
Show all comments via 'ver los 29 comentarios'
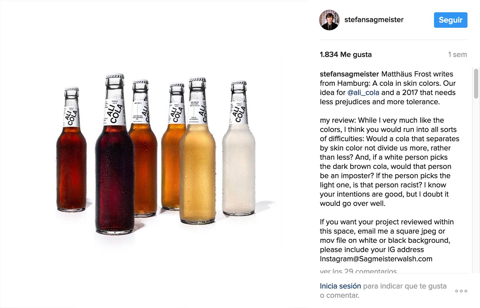358,271
